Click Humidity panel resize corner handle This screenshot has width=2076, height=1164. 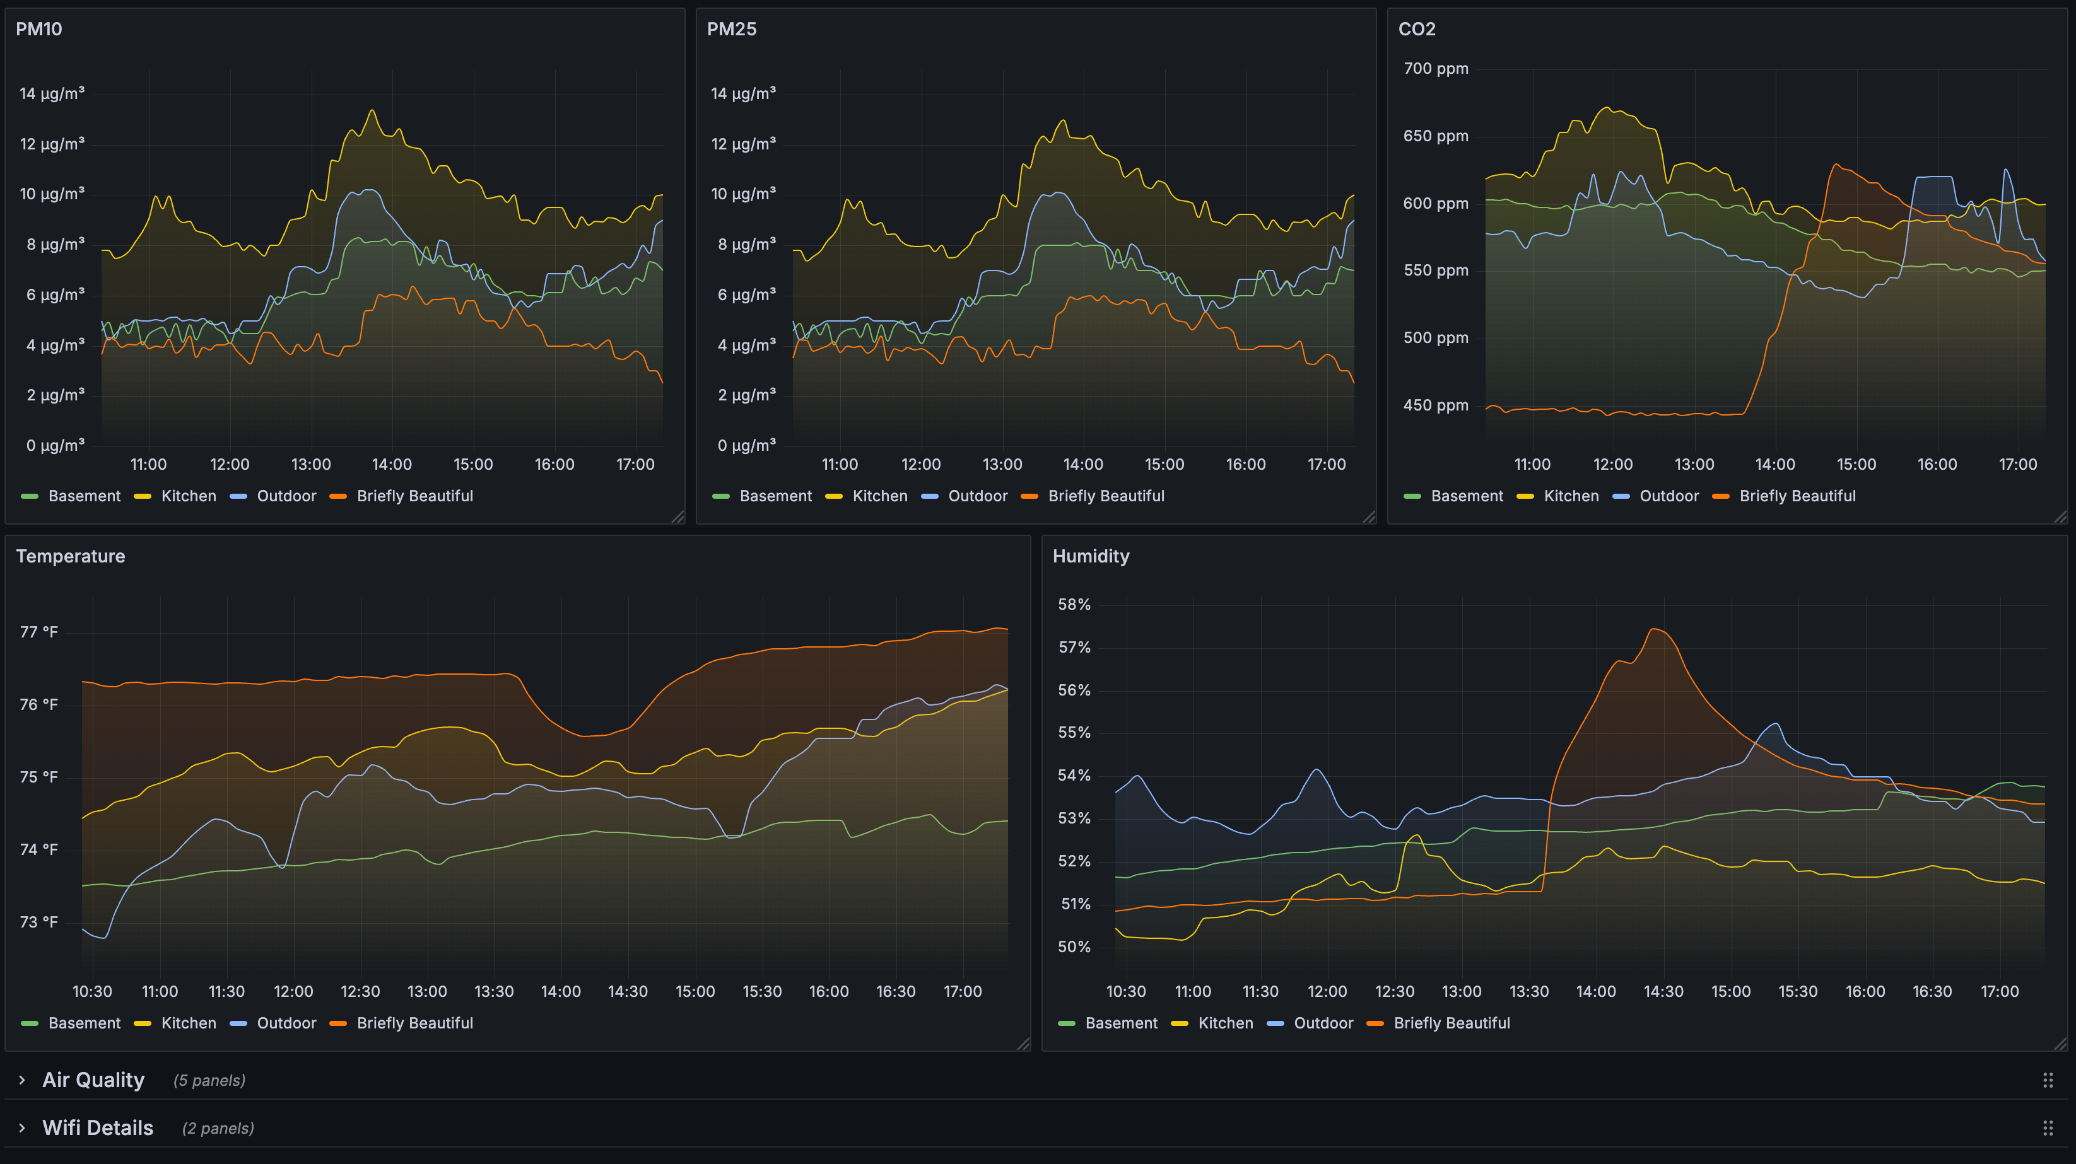[2061, 1044]
